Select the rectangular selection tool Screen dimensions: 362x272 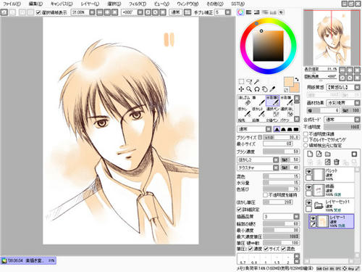(241, 82)
